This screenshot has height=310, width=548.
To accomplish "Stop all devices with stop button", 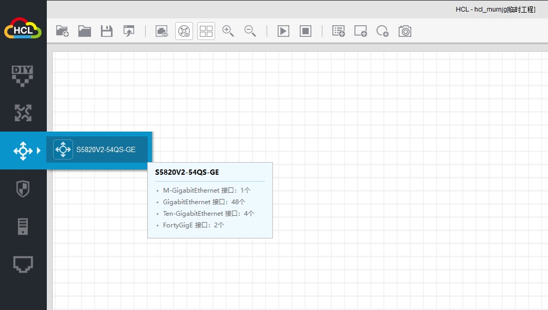I will pyautogui.click(x=306, y=31).
